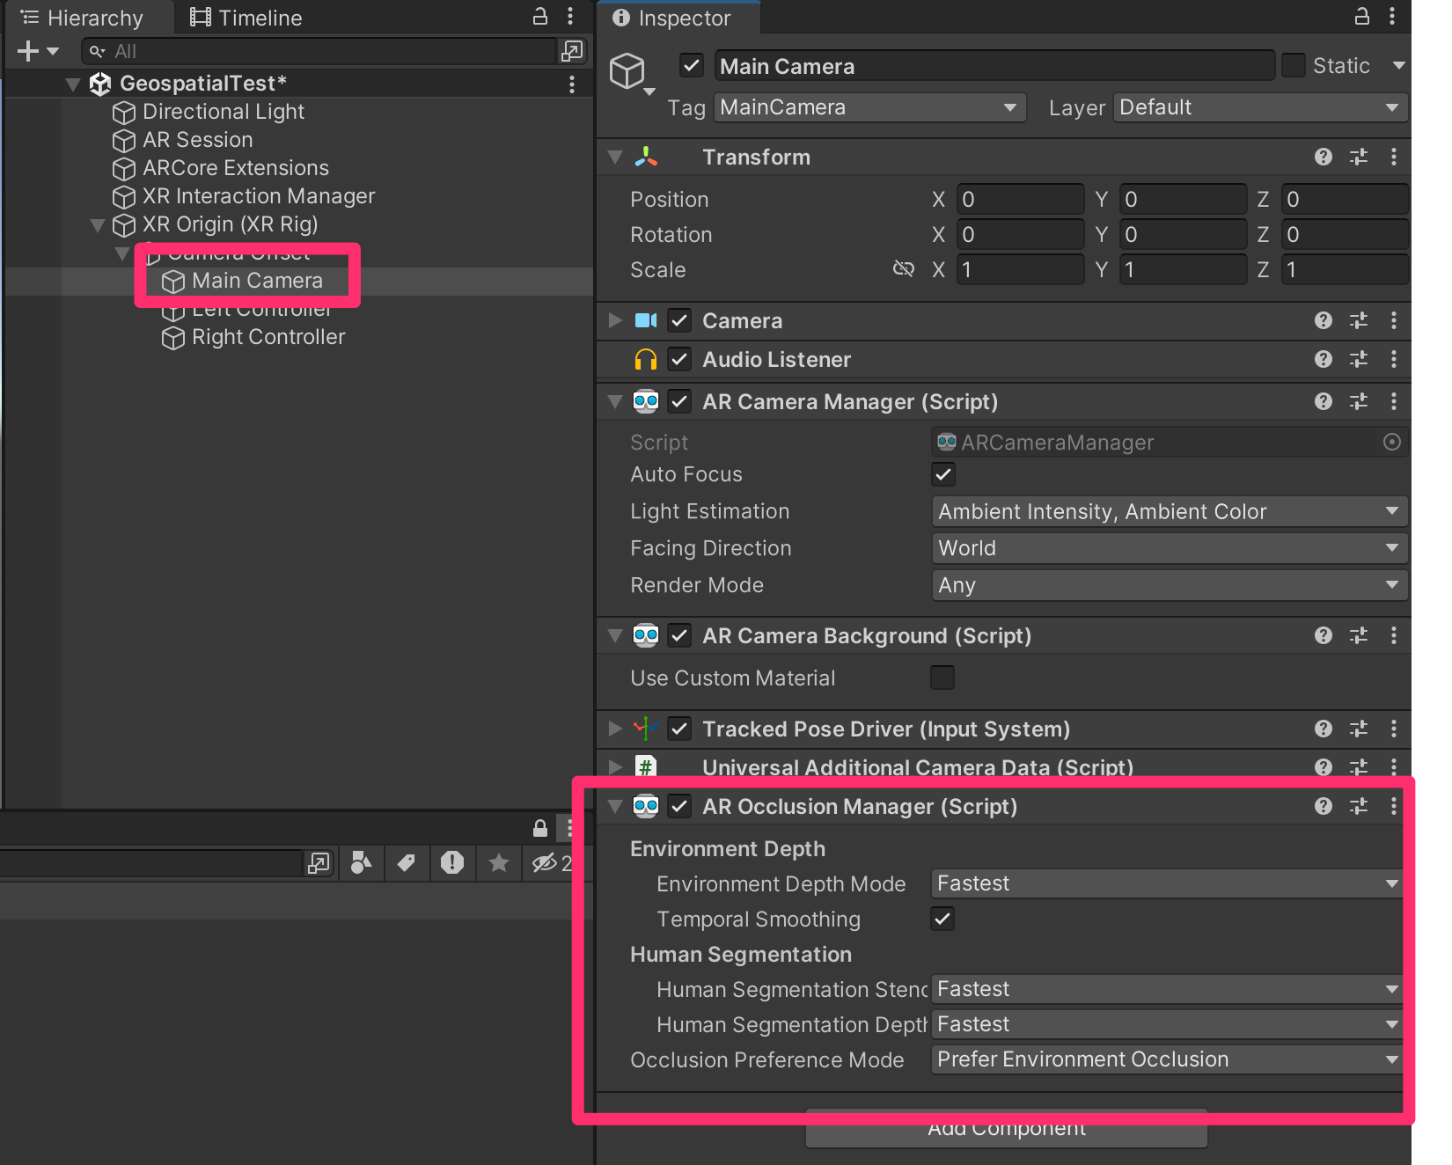This screenshot has width=1452, height=1165.
Task: Open the Inspector panel kebab menu
Action: [x=1391, y=16]
